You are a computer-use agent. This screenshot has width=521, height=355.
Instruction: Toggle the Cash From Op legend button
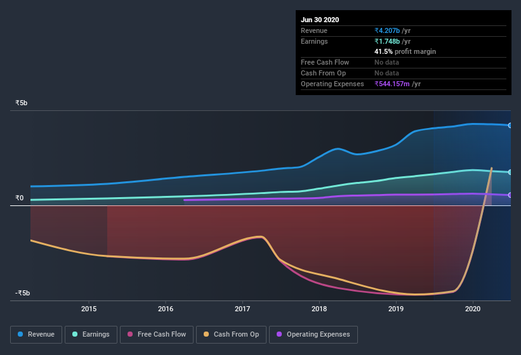(231, 335)
